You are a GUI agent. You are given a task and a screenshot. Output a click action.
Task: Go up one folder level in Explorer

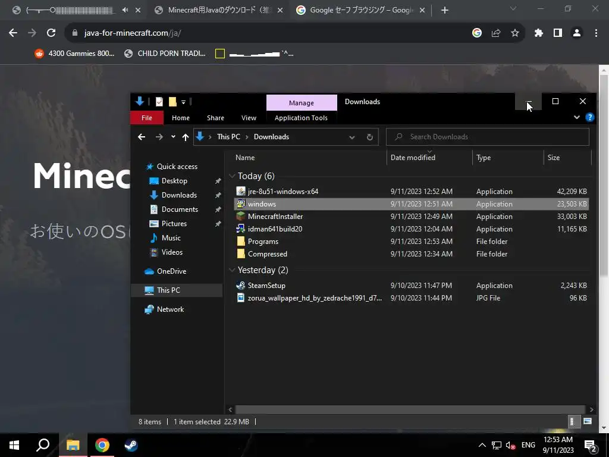pos(186,137)
